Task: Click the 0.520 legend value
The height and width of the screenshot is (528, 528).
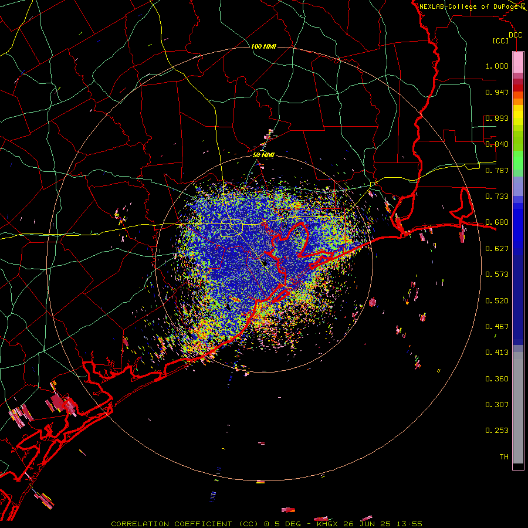Action: coord(497,301)
